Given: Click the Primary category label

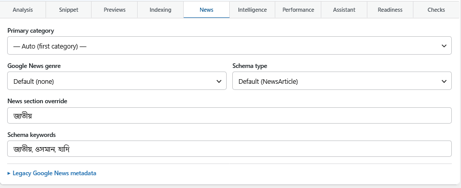Looking at the screenshot, I should 31,31.
